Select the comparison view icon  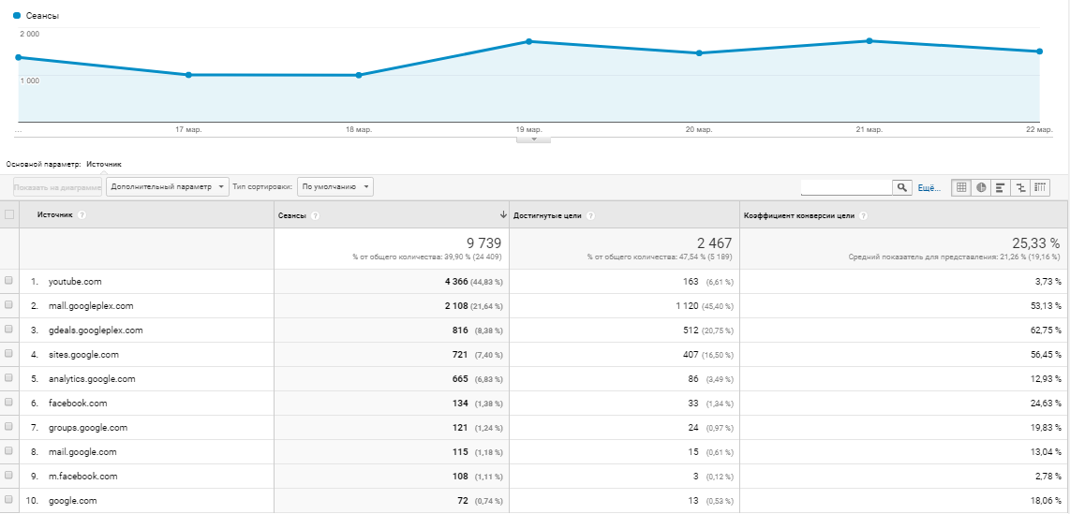1020,187
